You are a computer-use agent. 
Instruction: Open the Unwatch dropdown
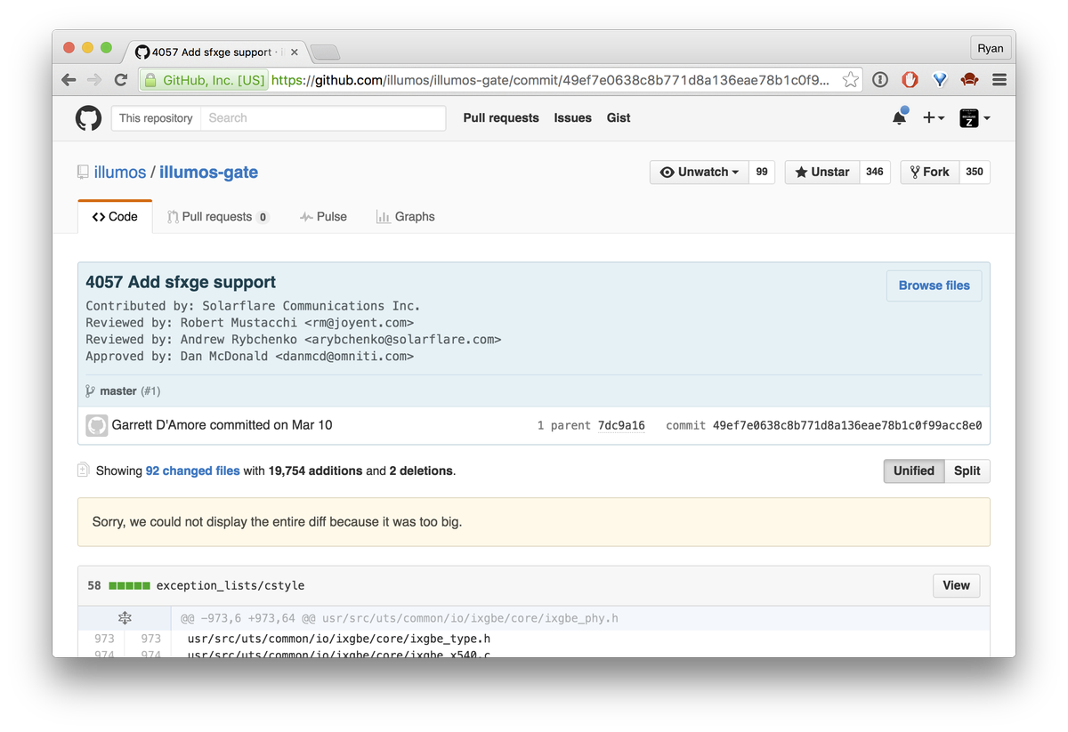tap(700, 172)
